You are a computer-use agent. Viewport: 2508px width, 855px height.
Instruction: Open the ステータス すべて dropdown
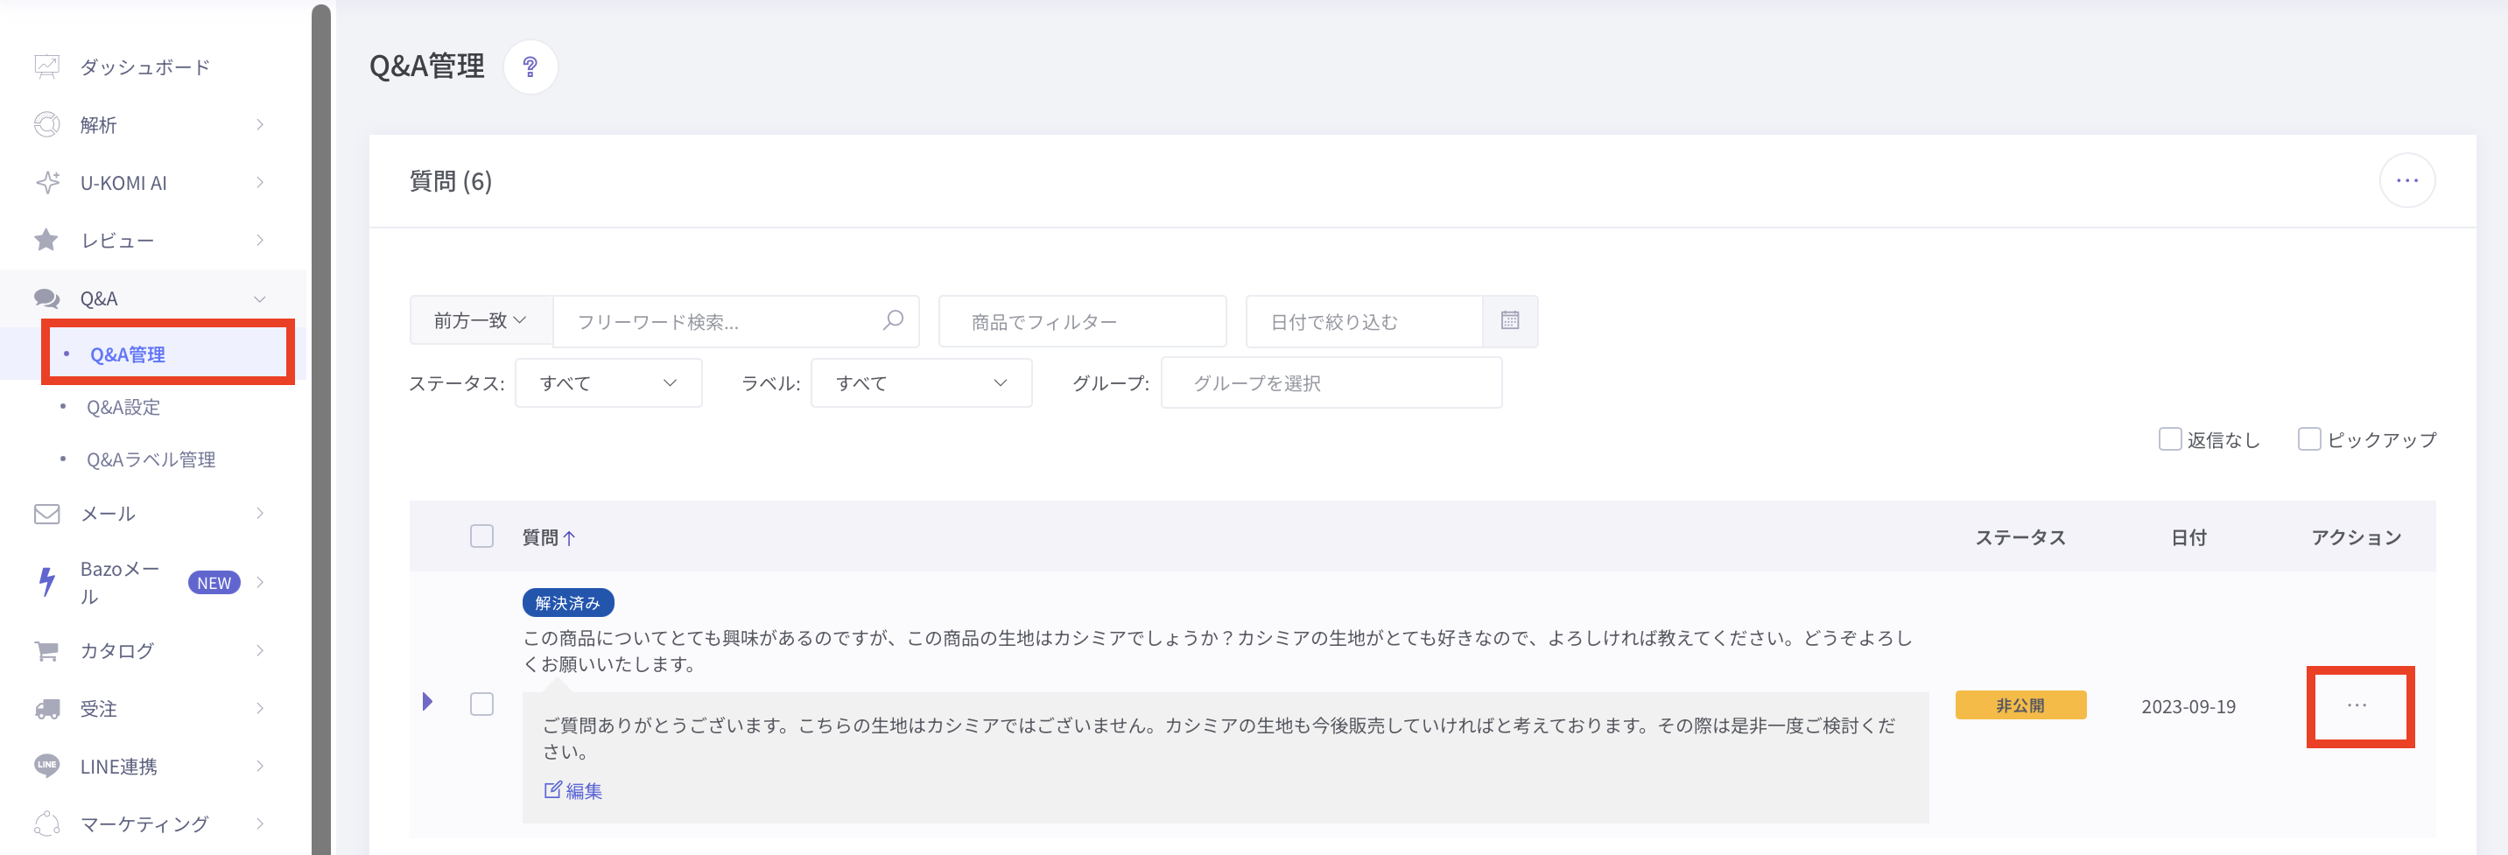pyautogui.click(x=608, y=382)
